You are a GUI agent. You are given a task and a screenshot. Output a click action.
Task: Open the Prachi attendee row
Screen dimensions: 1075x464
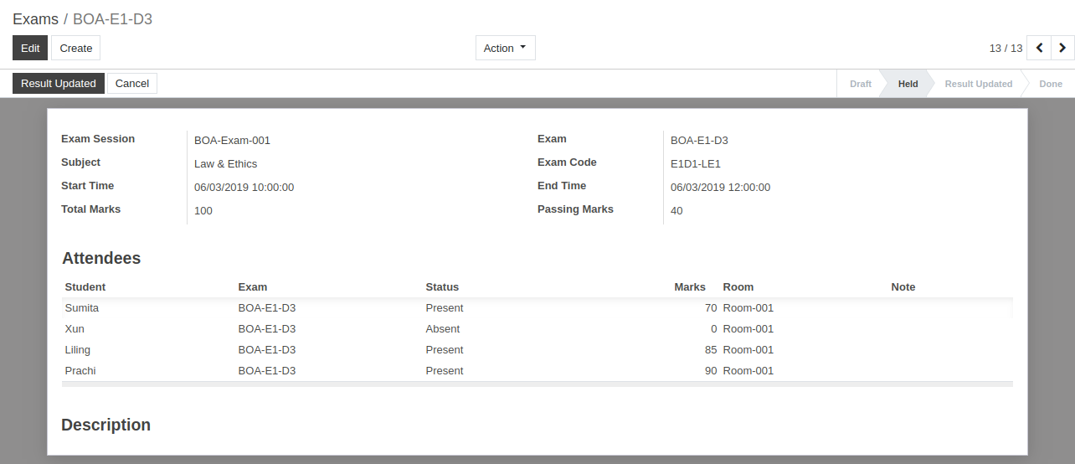80,370
